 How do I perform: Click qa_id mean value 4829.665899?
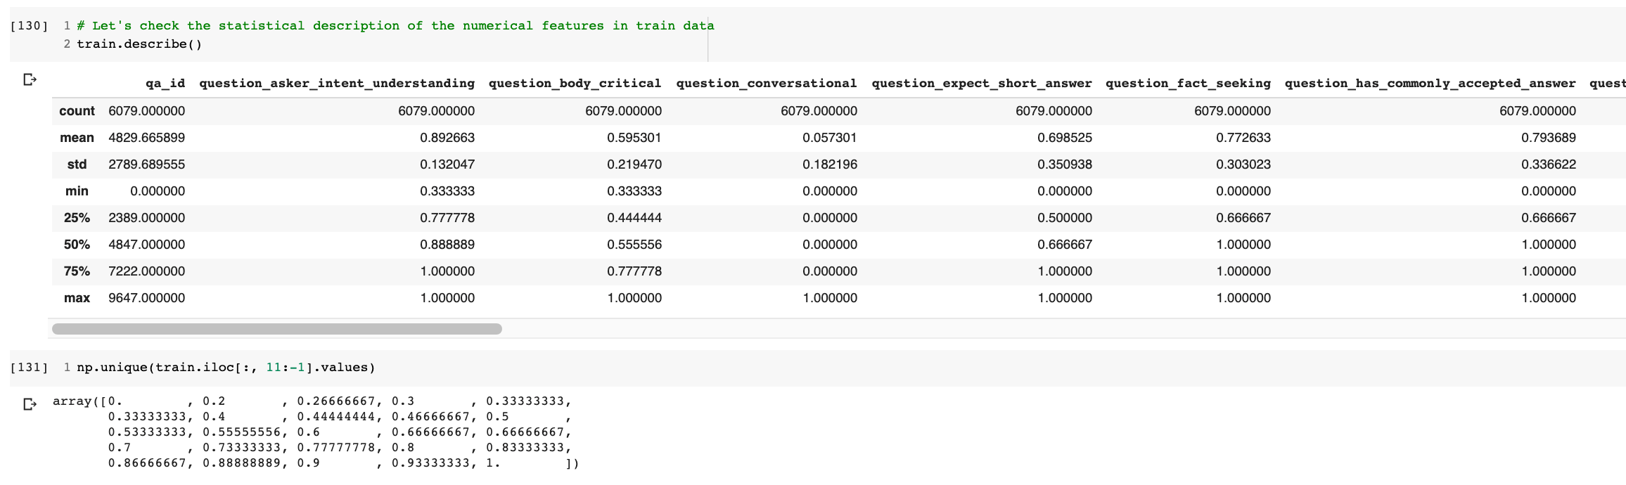point(146,138)
